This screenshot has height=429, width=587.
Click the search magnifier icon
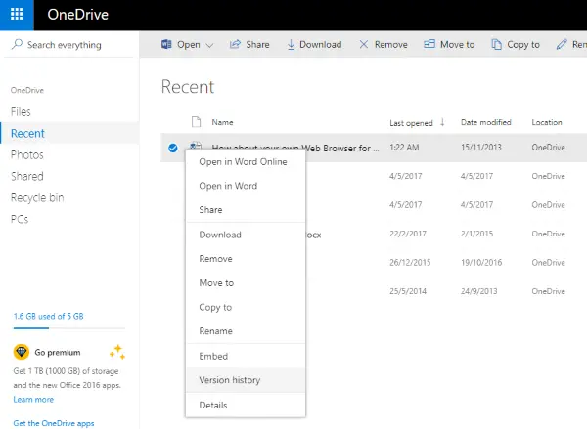[17, 45]
